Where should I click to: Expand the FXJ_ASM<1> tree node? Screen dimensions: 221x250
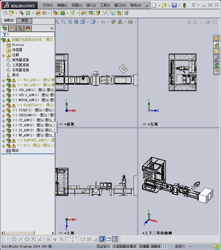(x=4, y=81)
